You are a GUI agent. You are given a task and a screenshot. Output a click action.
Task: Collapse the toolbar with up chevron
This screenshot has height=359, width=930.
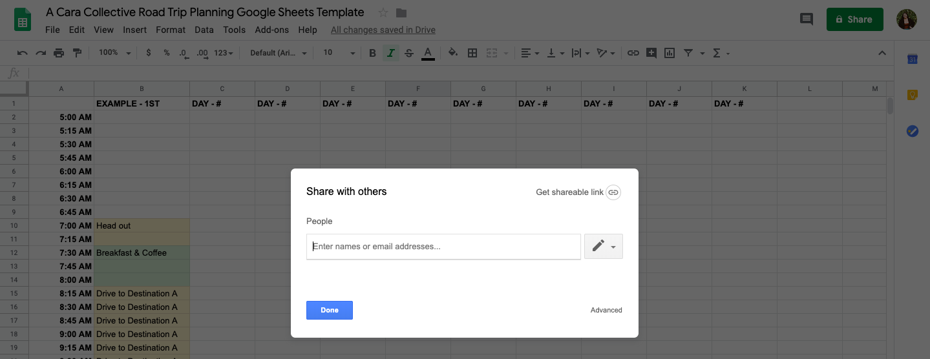point(882,53)
